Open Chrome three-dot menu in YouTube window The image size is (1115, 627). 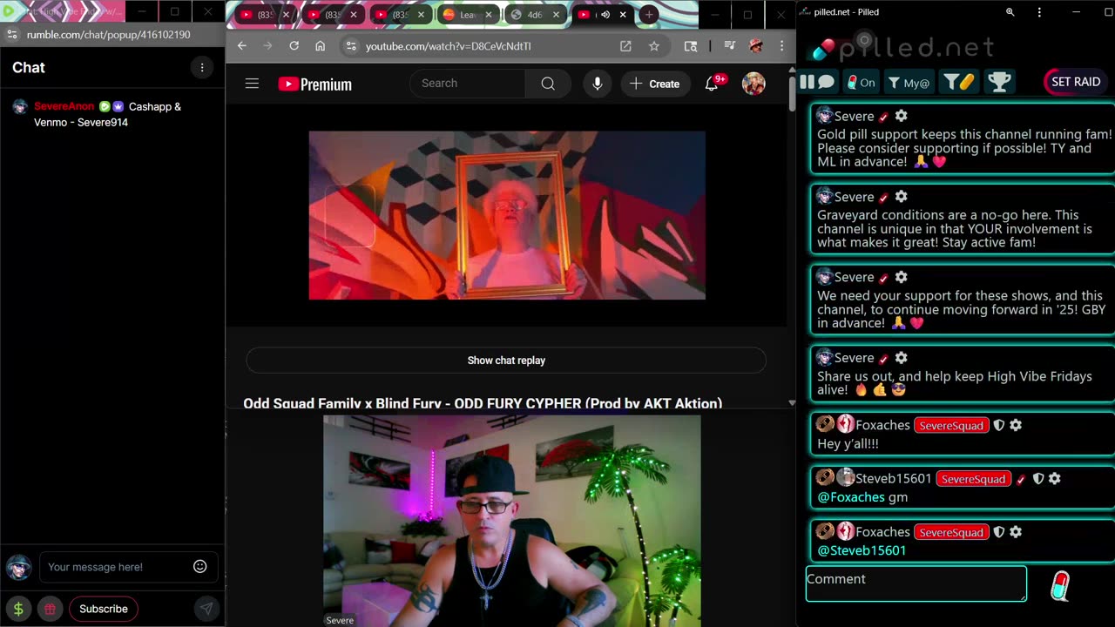coord(781,46)
